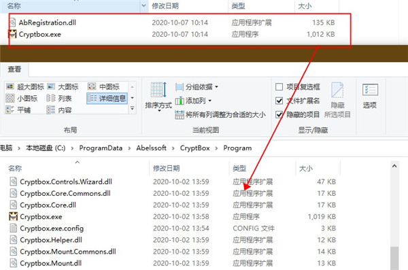The width and height of the screenshot is (408, 270).
Task: Open folder Options (选项) button
Action: (x=370, y=96)
